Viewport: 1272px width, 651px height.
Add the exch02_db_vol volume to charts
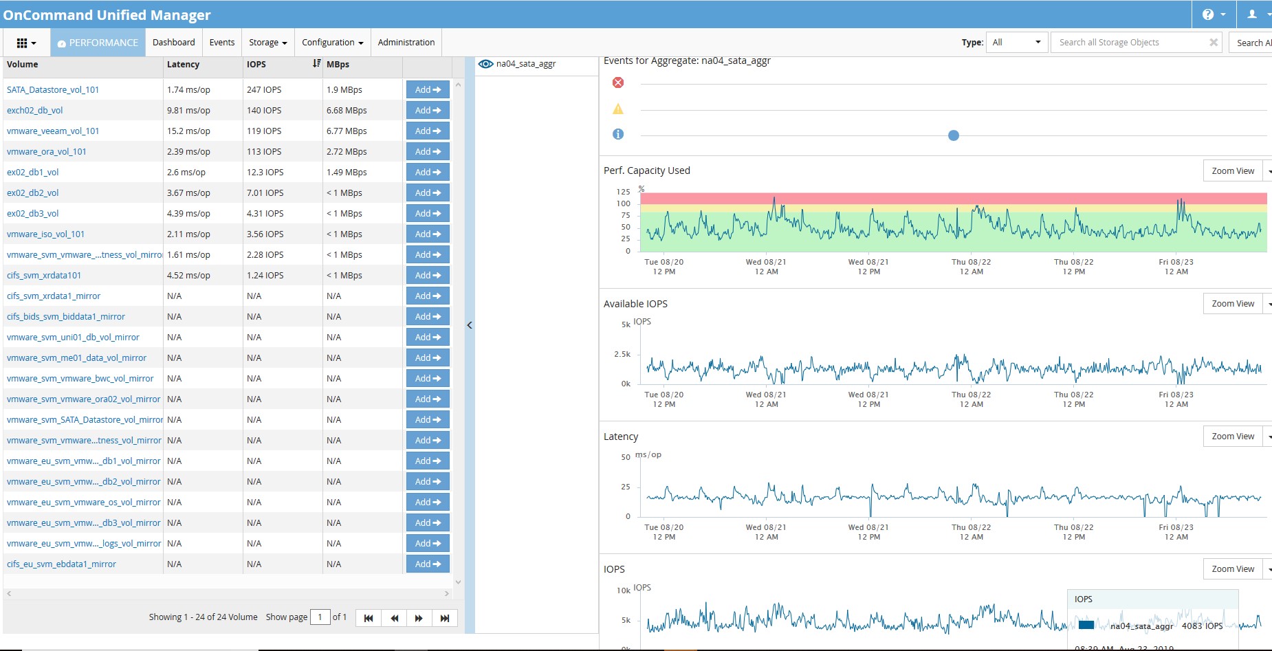428,110
